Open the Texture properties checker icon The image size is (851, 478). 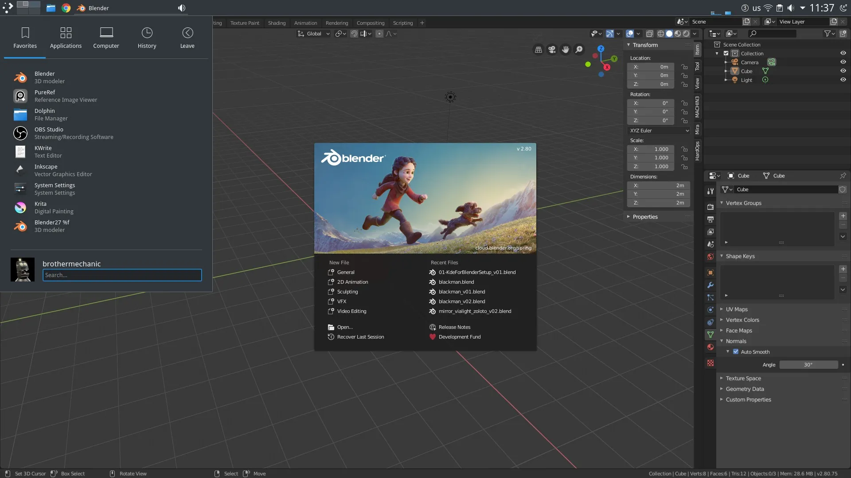pyautogui.click(x=710, y=363)
